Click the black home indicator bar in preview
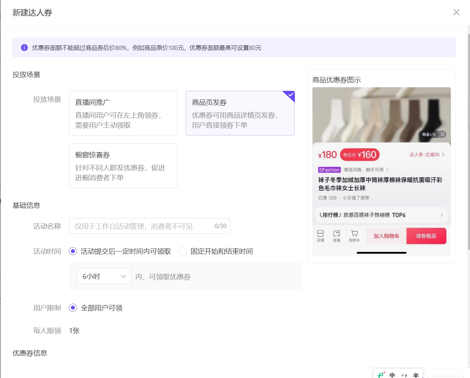Viewport: 470px width, 378px height. tap(381, 253)
